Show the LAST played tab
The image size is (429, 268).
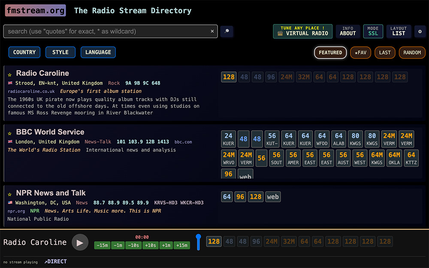click(x=385, y=52)
